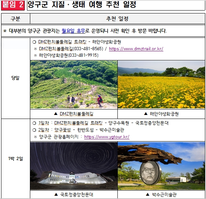The width and height of the screenshot is (206, 199).
Task: Select the 박수근미술관 portrait sculpture photo
Action: [x=161, y=166]
